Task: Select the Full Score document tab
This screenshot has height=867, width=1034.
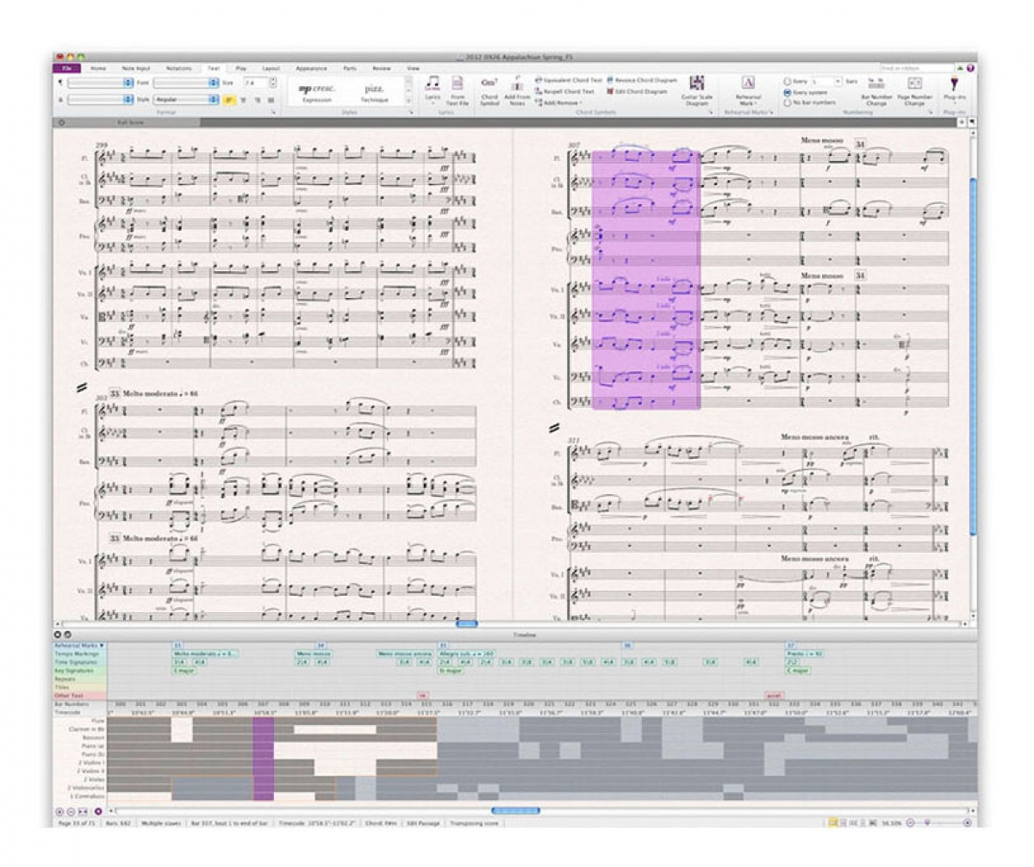Action: 128,122
